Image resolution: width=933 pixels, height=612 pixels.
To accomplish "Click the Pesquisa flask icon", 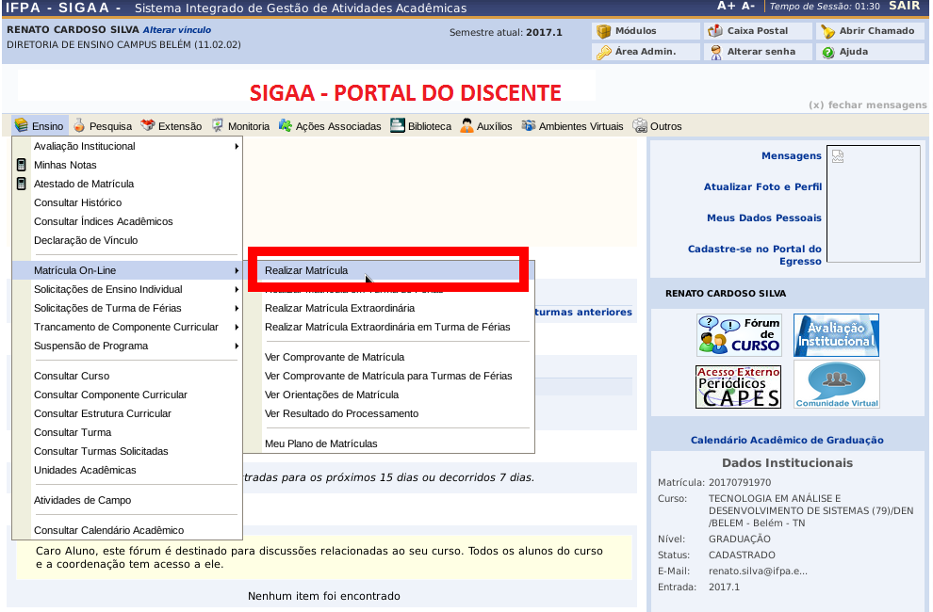I will click(79, 125).
